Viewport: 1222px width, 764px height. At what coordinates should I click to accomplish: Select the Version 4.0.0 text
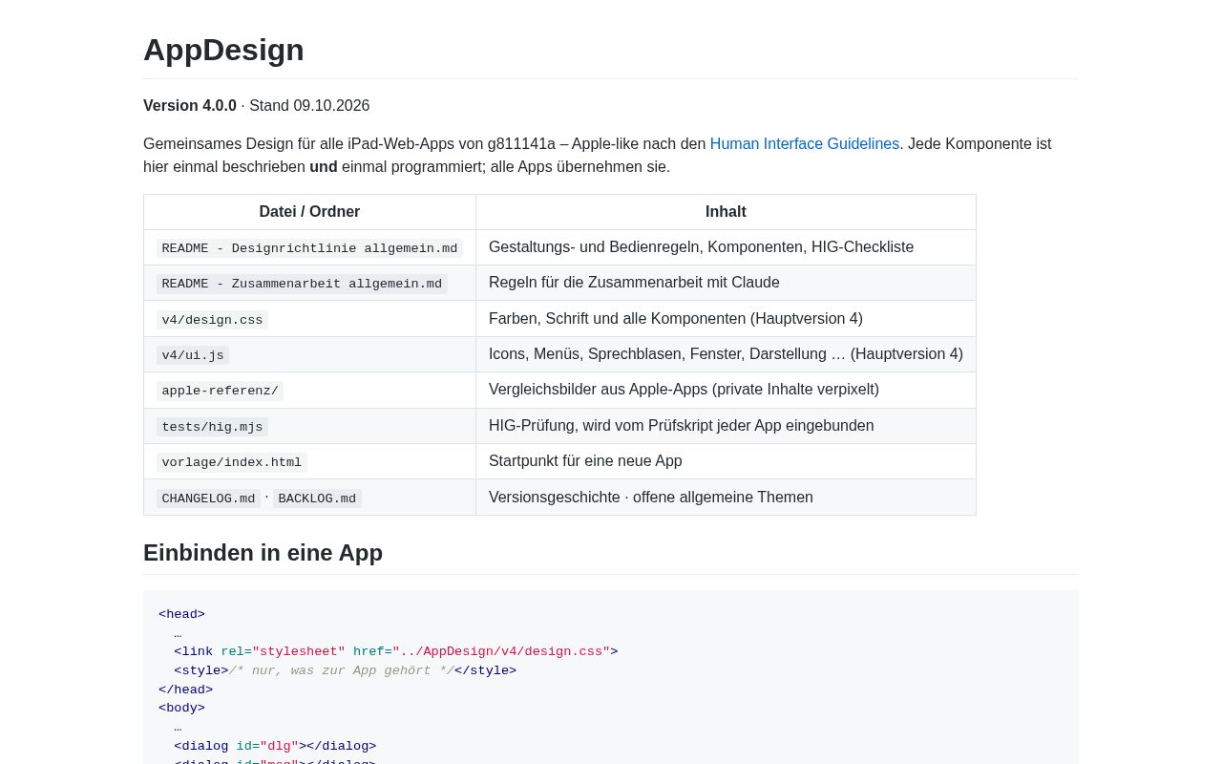190,106
